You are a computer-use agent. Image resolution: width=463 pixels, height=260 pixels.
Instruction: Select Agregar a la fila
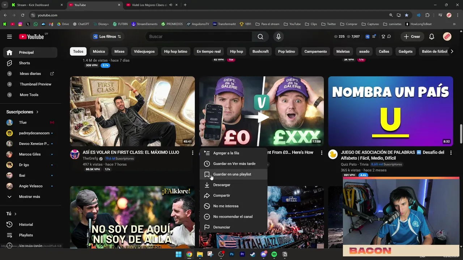234,153
